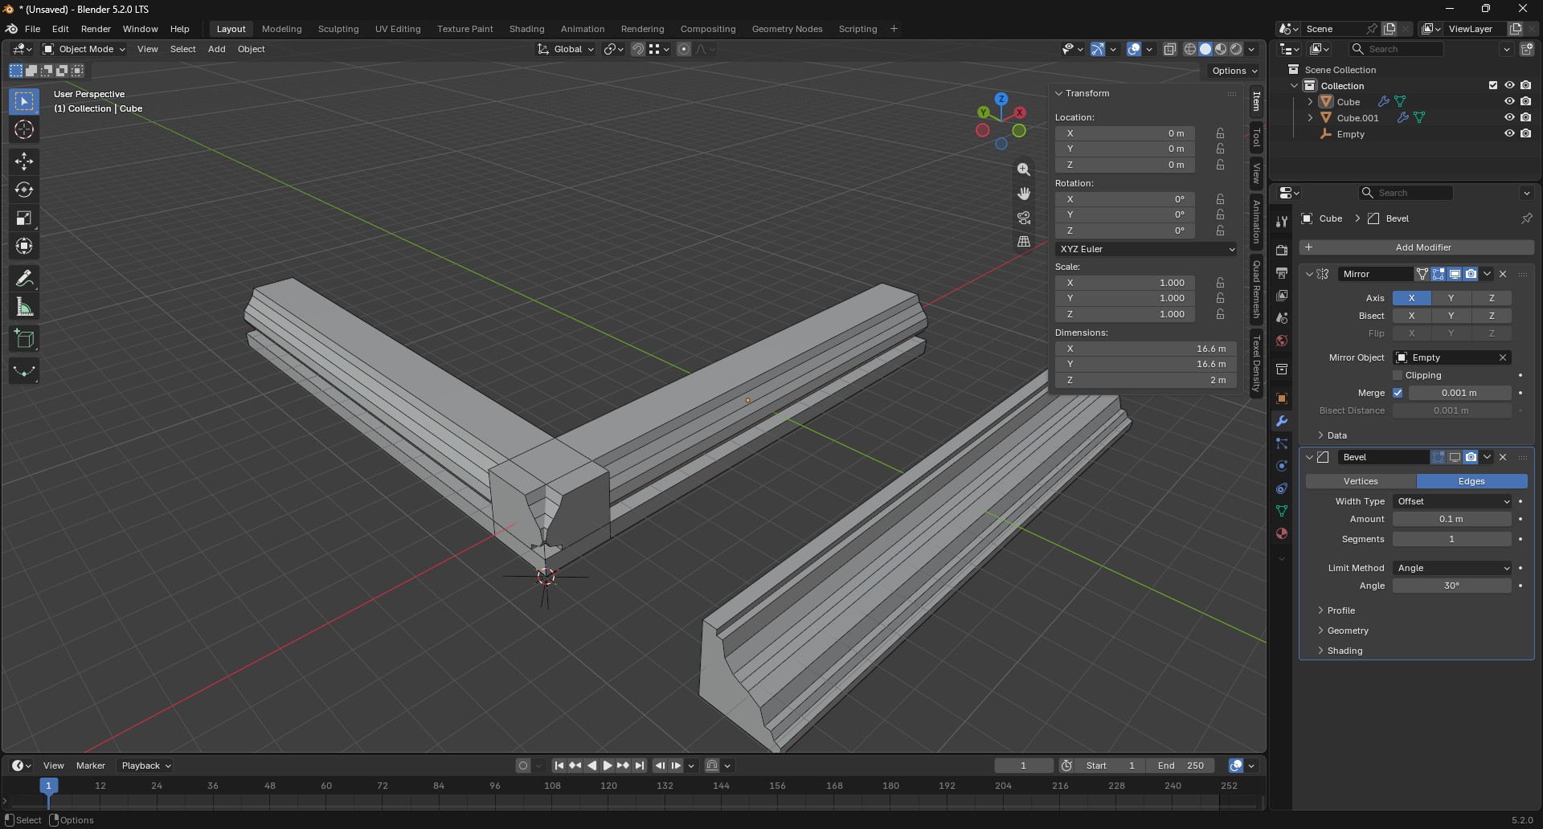Open the Playback dropdown in timeline
This screenshot has height=829, width=1543.
point(146,766)
